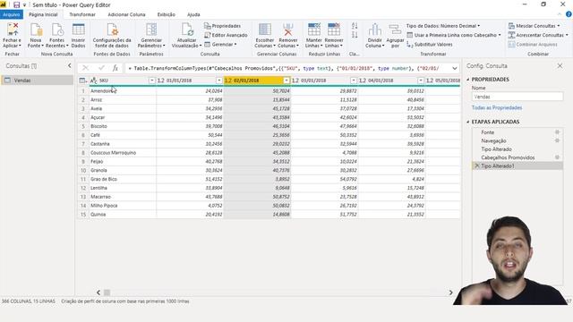This screenshot has height=322, width=573.
Task: Sort descending with the Z-A icon
Action: pos(355,35)
